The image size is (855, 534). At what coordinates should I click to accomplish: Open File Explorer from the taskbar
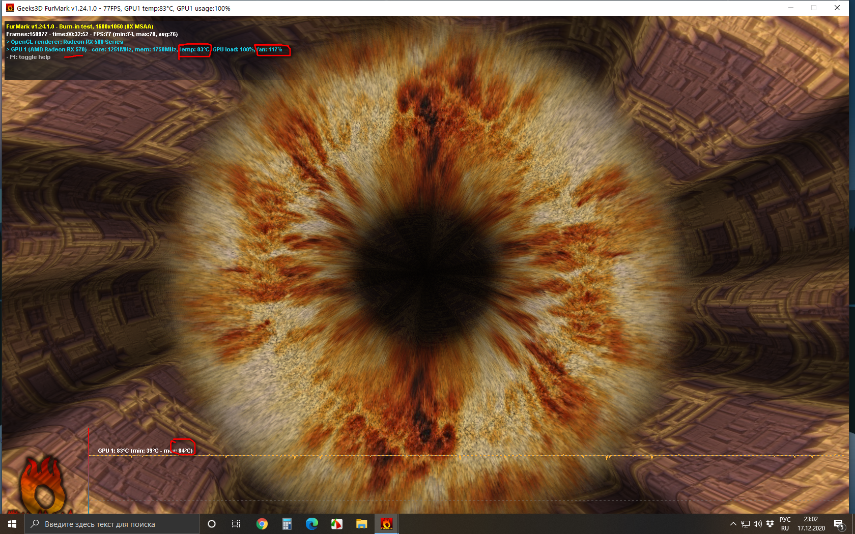[x=361, y=524]
